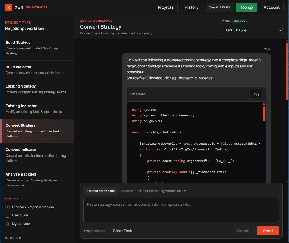Click the public class ClickAlgoZigZagFibonacci code line
The width and height of the screenshot is (289, 243).
186,149
